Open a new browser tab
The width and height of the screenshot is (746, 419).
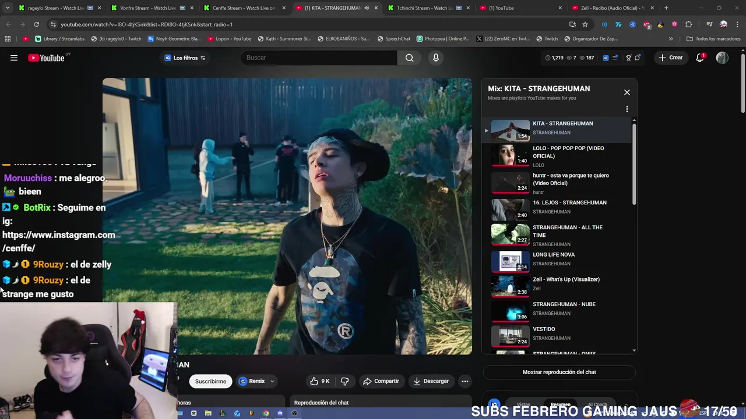(x=666, y=8)
